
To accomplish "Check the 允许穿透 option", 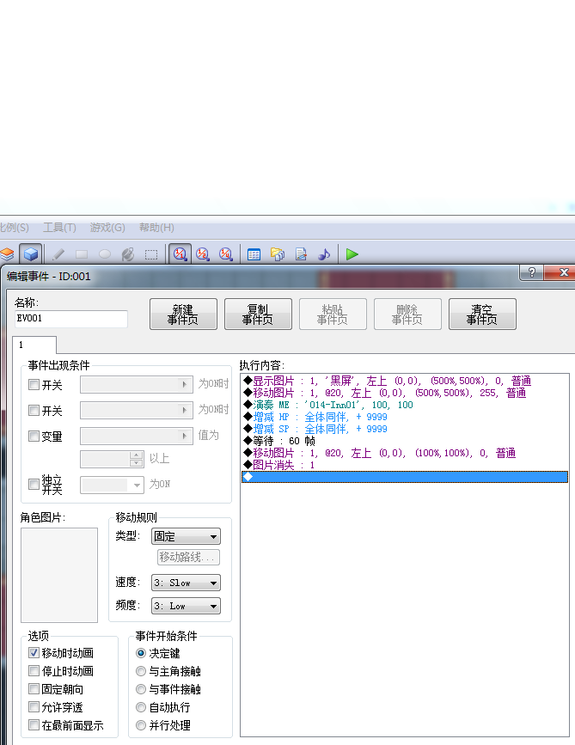I will click(34, 707).
